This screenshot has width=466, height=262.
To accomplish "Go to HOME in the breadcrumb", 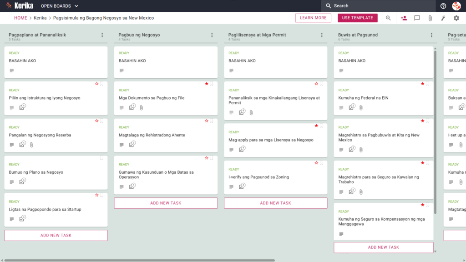I will point(20,18).
